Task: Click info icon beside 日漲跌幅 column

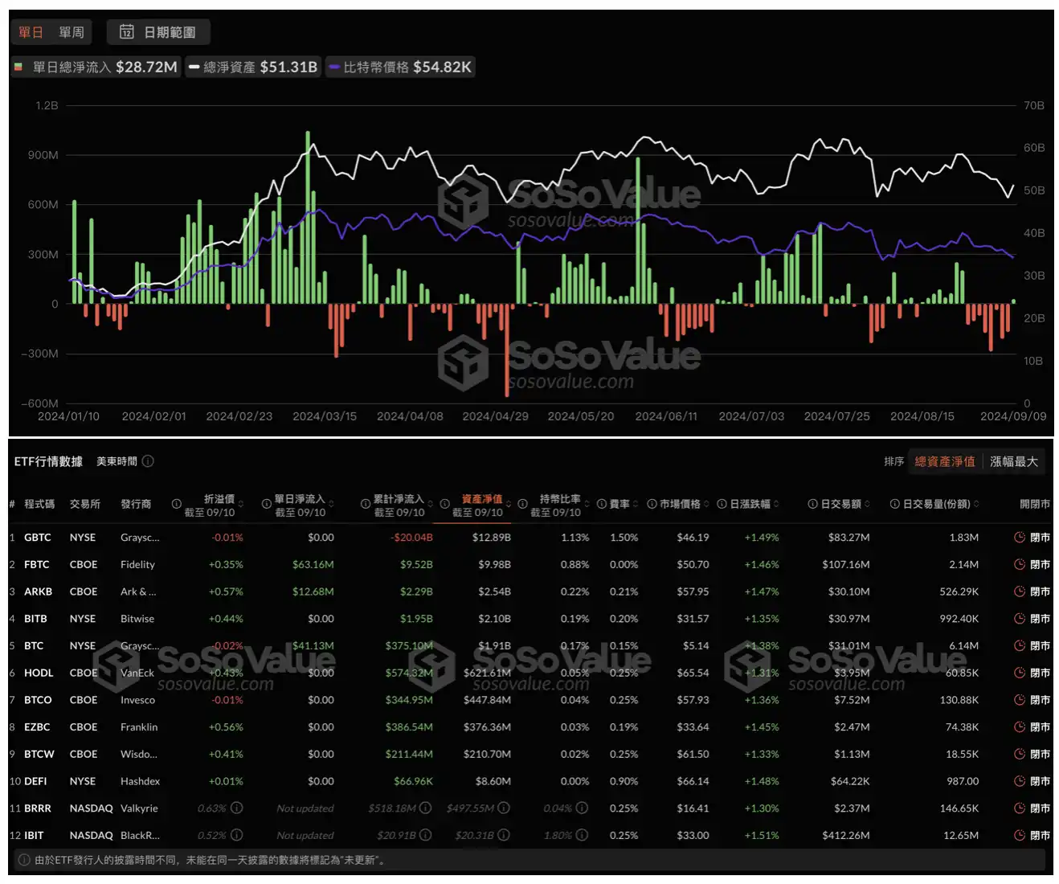Action: [x=722, y=505]
